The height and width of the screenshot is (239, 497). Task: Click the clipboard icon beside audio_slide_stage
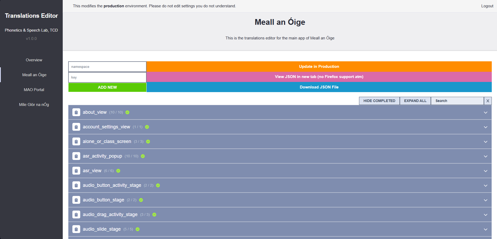pyautogui.click(x=76, y=229)
